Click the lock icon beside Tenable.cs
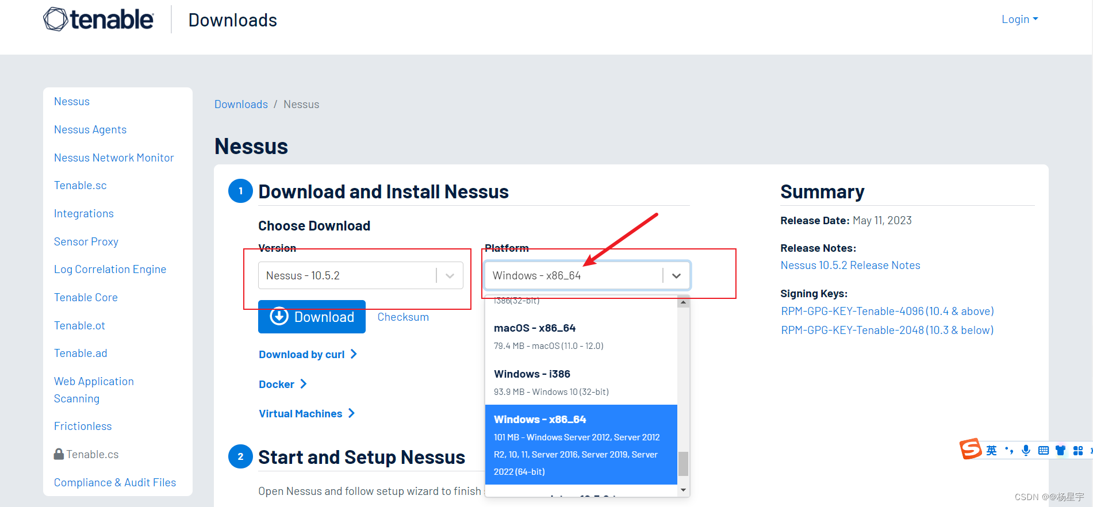 coord(59,454)
